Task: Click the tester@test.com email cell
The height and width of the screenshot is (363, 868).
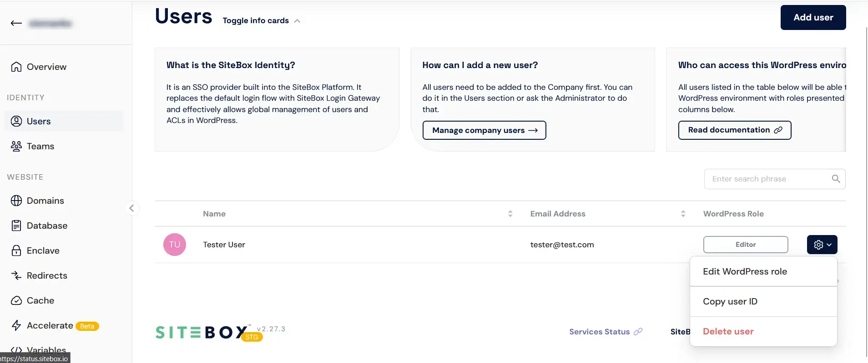Action: pos(562,245)
